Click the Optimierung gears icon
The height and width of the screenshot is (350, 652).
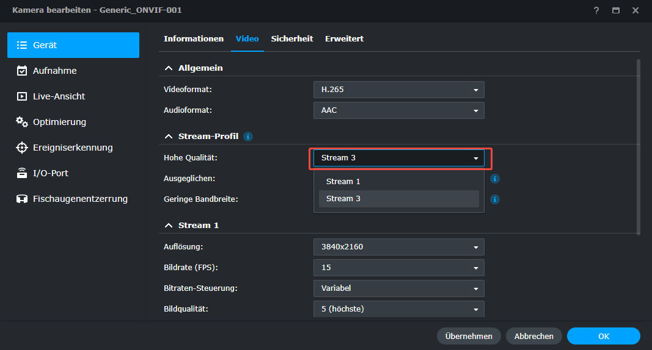coord(21,122)
